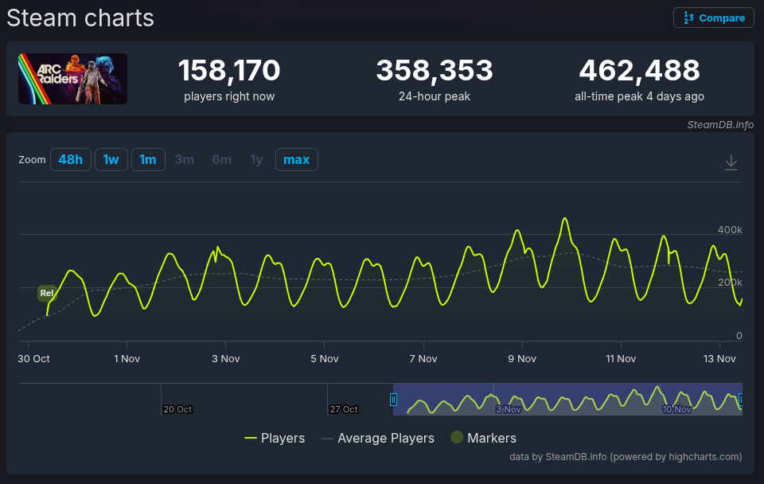Click the SteamDB.info watermark link
Screen dimensions: 764x484
point(720,125)
